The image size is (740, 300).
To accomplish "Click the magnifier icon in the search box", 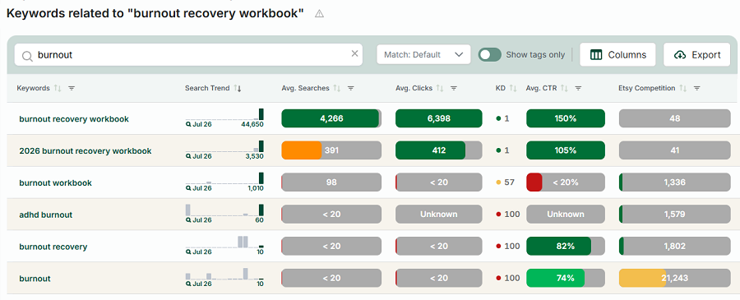I will point(28,55).
